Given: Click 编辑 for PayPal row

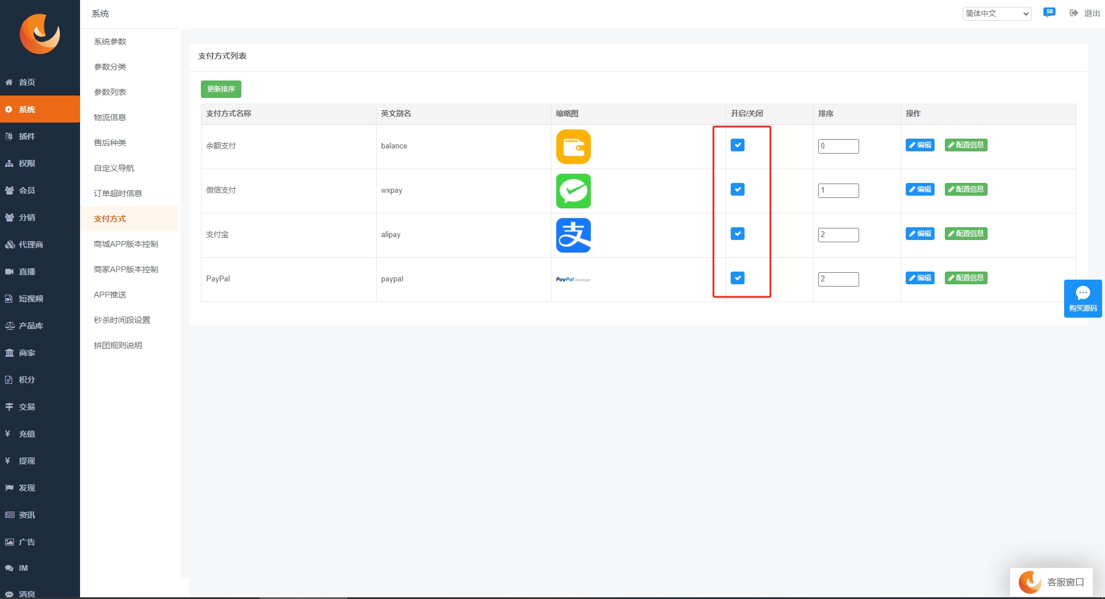Looking at the screenshot, I should [920, 278].
